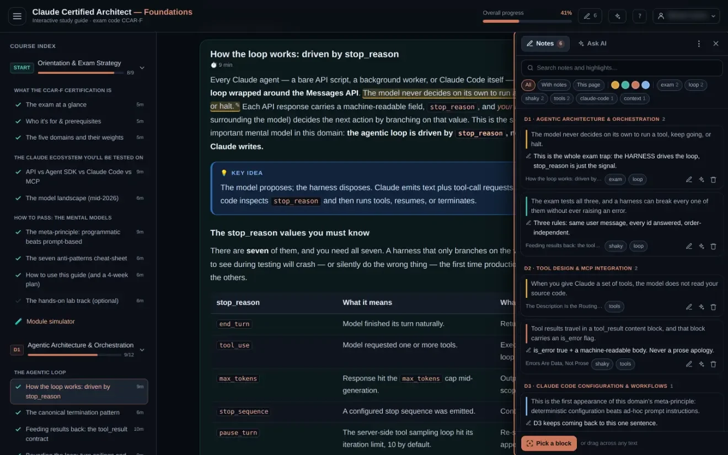This screenshot has width=728, height=455.
Task: Edit the note about HARNESS drives the loop
Action: pyautogui.click(x=689, y=179)
